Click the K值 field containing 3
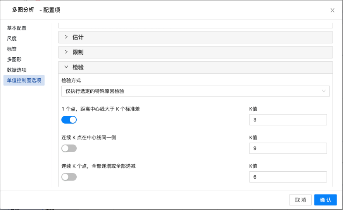Image resolution: width=343 pixels, height=210 pixels. point(288,120)
